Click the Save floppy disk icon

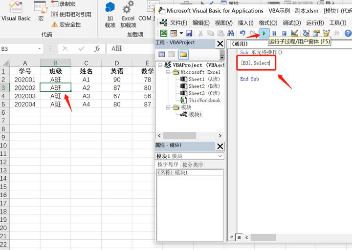click(189, 33)
